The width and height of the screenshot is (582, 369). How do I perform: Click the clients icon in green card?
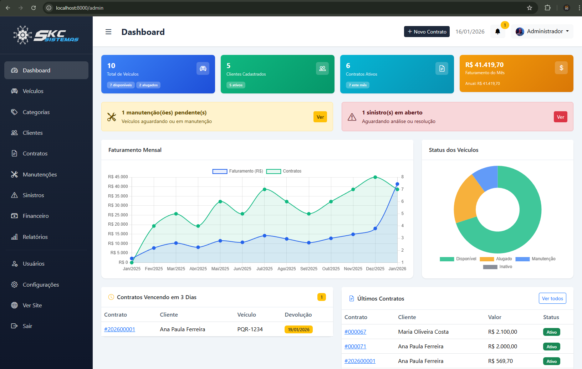coord(322,68)
